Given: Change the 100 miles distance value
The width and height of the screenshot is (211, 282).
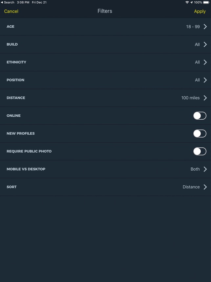Looking at the screenshot, I should [x=190, y=98].
